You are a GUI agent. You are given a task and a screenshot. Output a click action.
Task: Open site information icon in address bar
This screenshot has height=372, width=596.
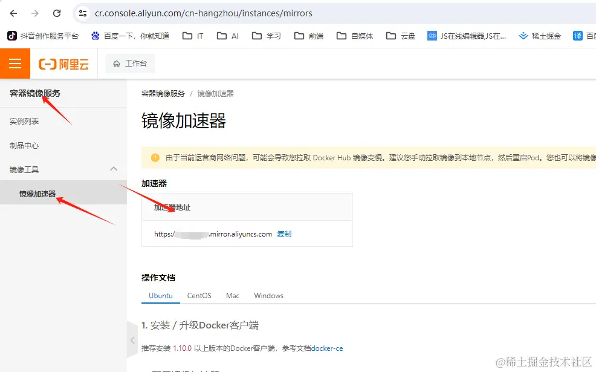(82, 13)
